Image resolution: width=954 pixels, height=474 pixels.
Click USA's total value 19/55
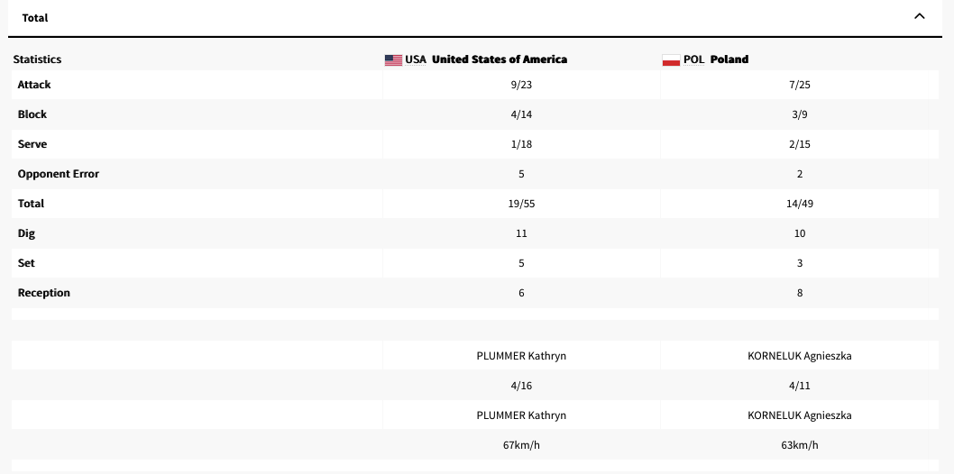click(521, 204)
